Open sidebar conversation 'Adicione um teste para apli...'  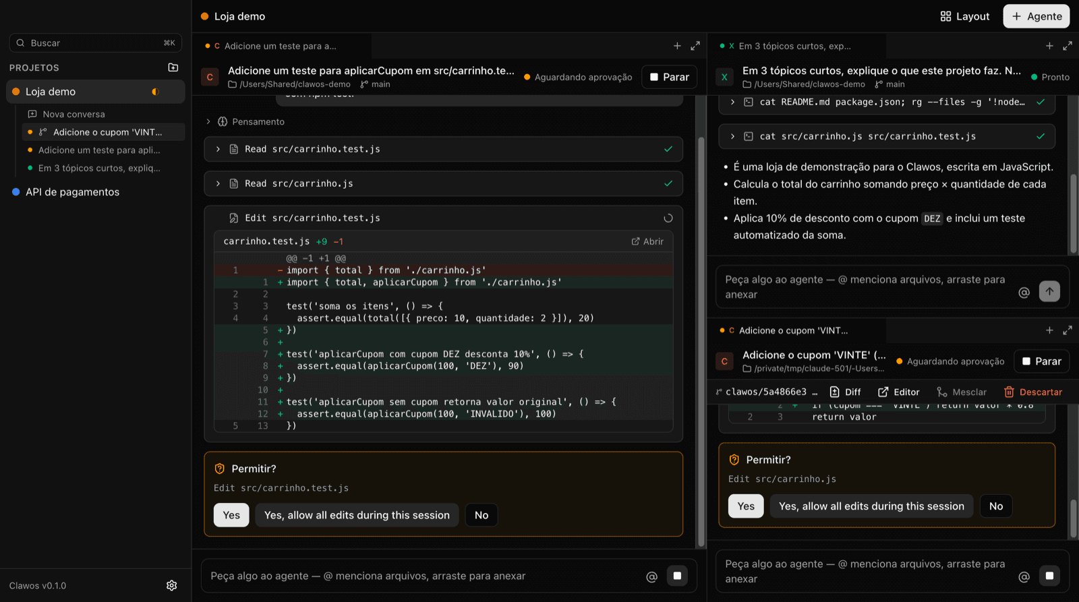pos(103,150)
